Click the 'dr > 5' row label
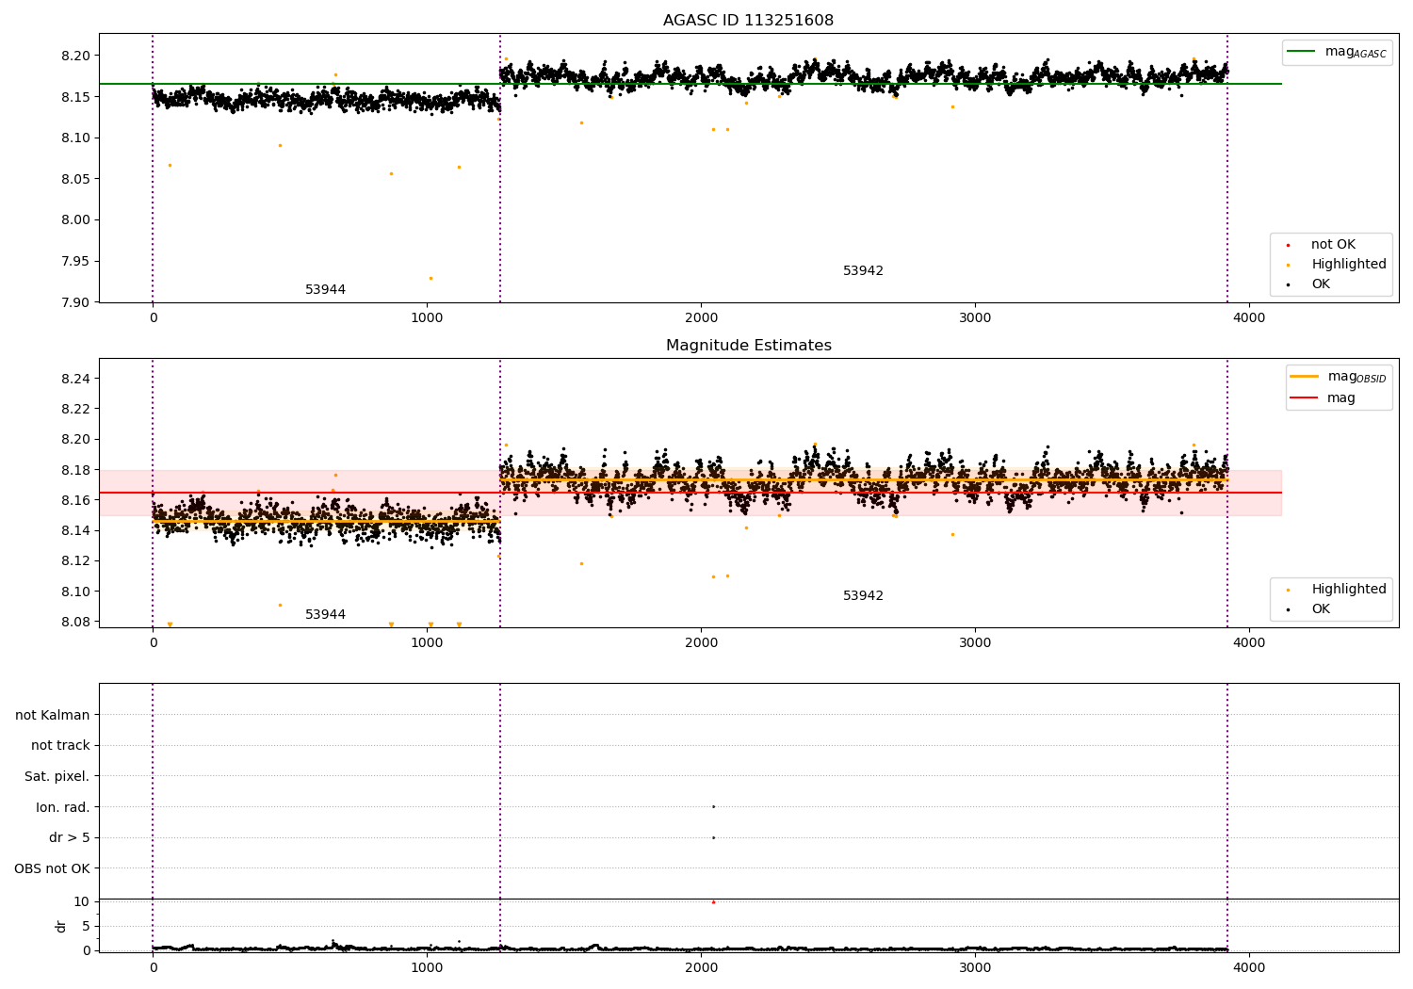Image resolution: width=1413 pixels, height=989 pixels. [x=70, y=838]
